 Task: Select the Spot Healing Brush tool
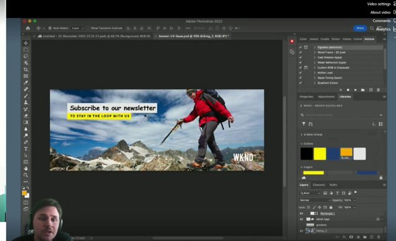[26, 89]
